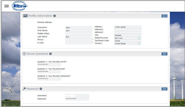Click the Phone input field
This screenshot has height=107, width=185.
pos(79,40)
